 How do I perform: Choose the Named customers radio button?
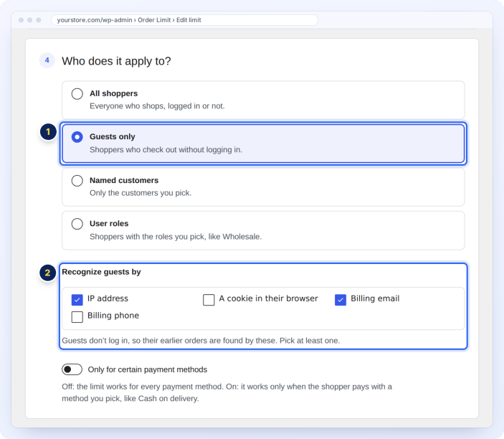(x=77, y=181)
